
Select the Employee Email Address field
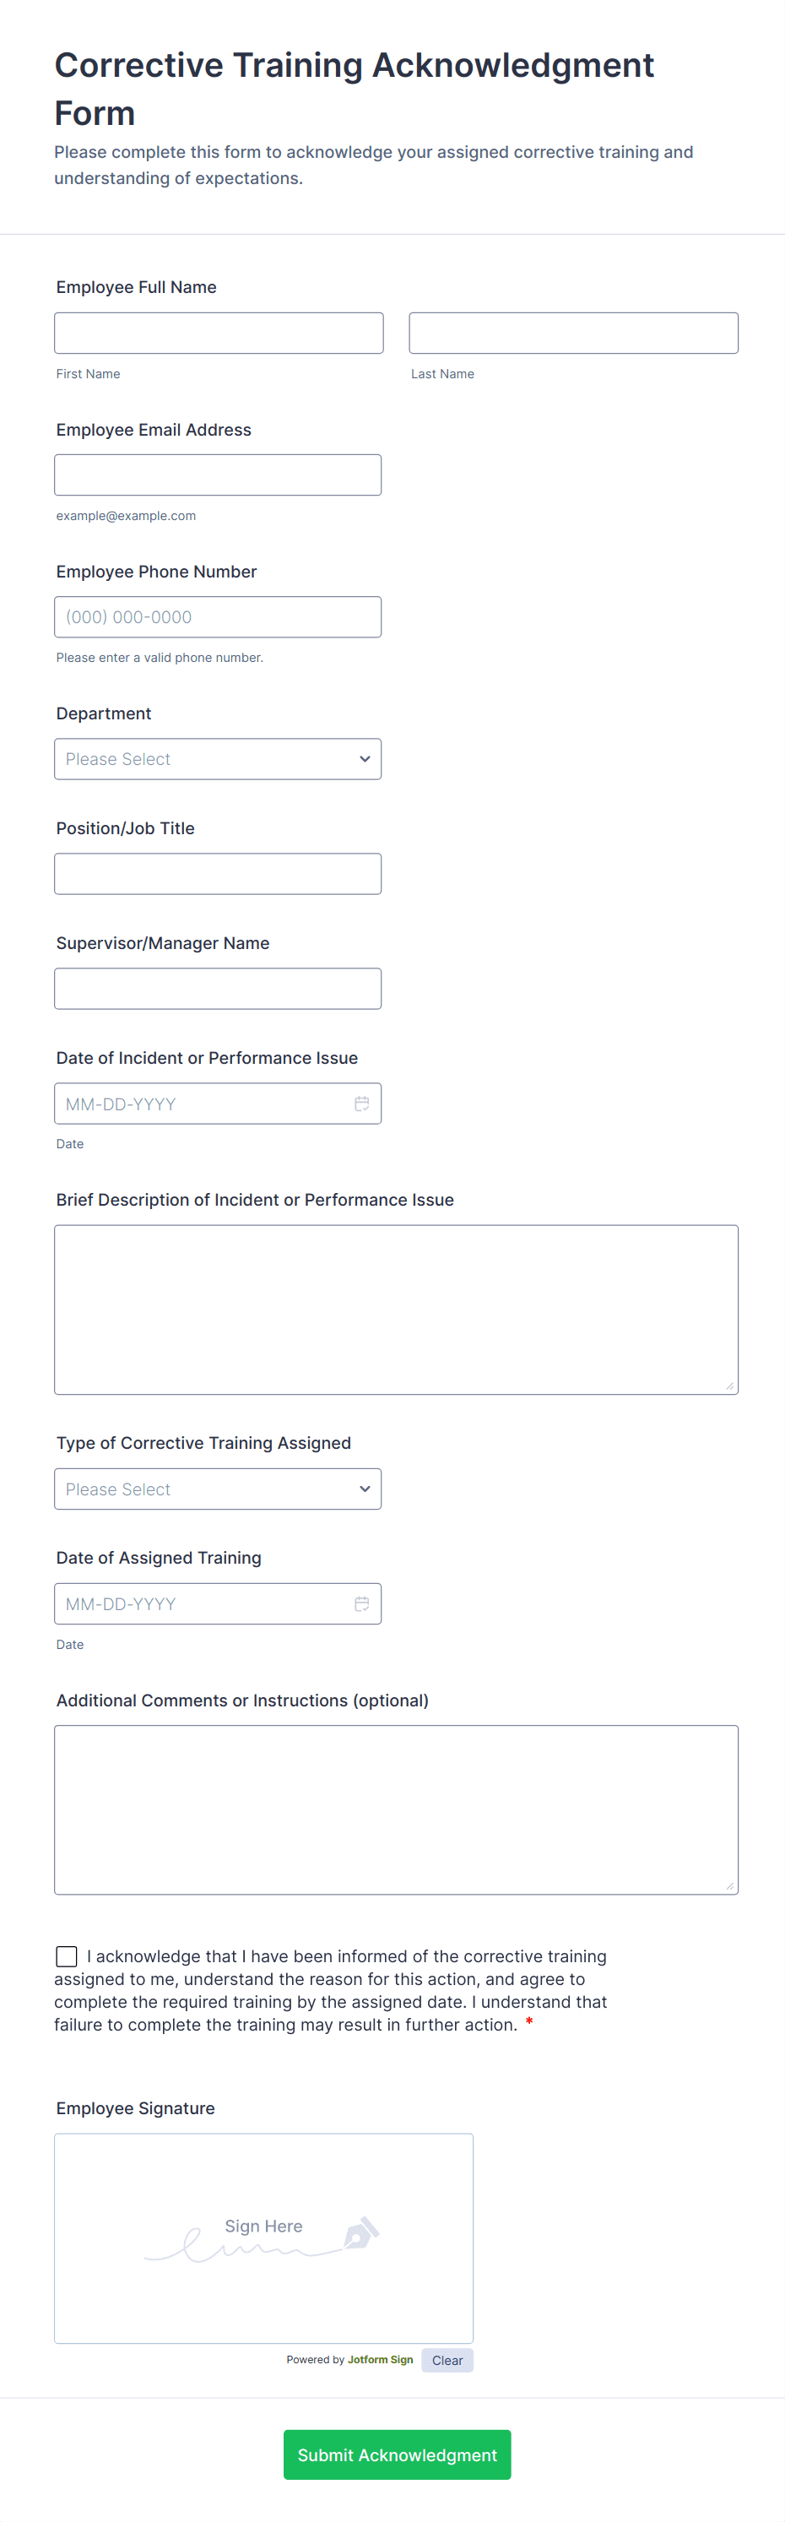[x=217, y=475]
